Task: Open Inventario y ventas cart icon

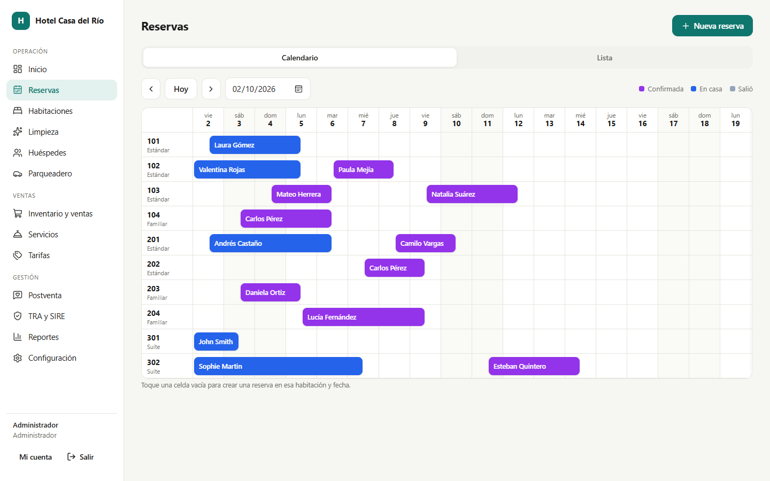Action: 18,213
